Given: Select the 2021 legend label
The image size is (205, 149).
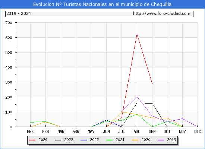Looking at the screenshot, I should click(x=120, y=140).
